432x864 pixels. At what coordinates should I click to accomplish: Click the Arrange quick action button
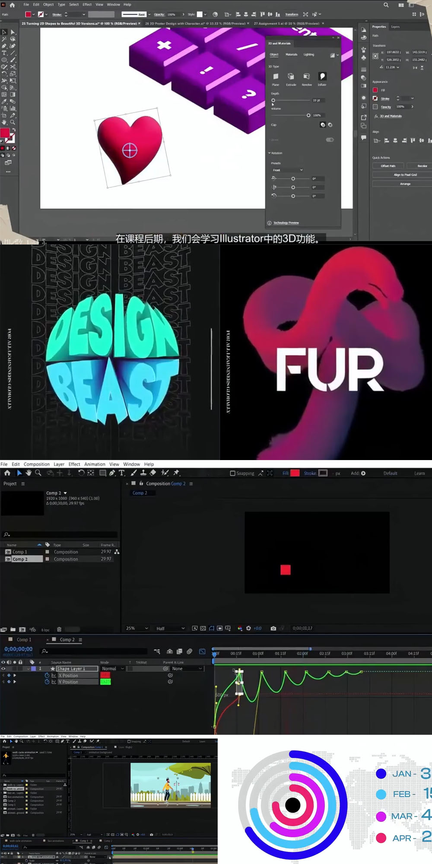pyautogui.click(x=402, y=184)
